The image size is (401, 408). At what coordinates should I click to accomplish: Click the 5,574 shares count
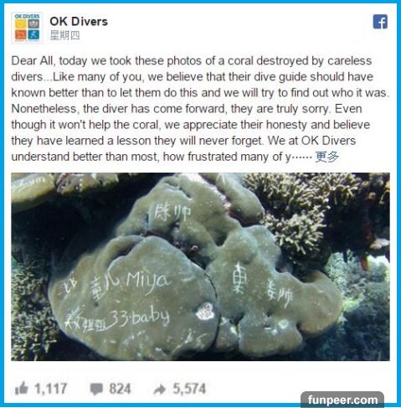click(189, 389)
